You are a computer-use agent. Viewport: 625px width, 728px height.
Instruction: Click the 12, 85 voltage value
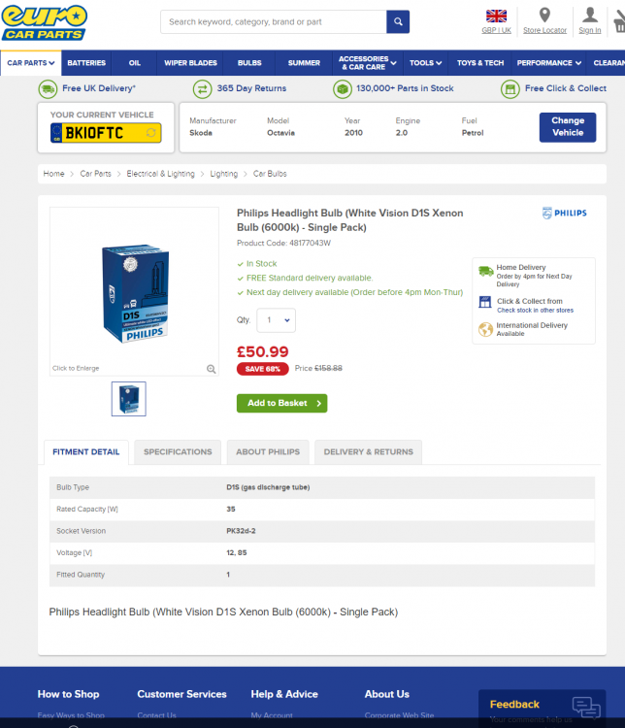(237, 553)
